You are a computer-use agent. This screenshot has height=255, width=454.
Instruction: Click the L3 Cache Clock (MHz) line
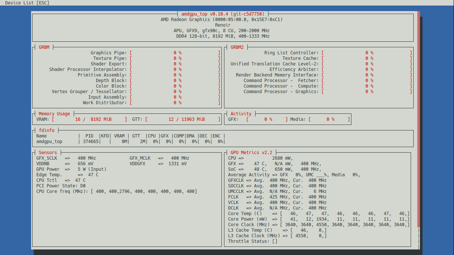277,236
